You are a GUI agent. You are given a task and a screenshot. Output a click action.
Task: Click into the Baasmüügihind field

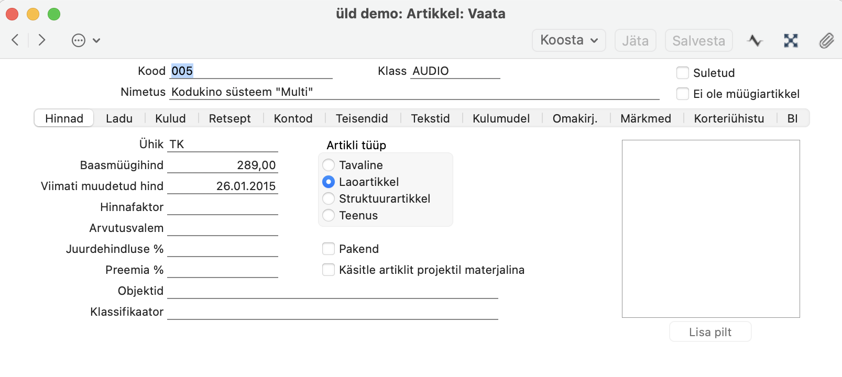pyautogui.click(x=223, y=165)
